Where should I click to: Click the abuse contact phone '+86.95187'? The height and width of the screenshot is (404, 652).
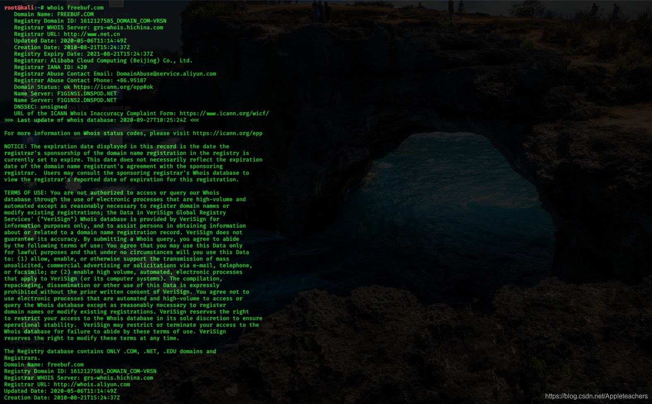[132, 80]
